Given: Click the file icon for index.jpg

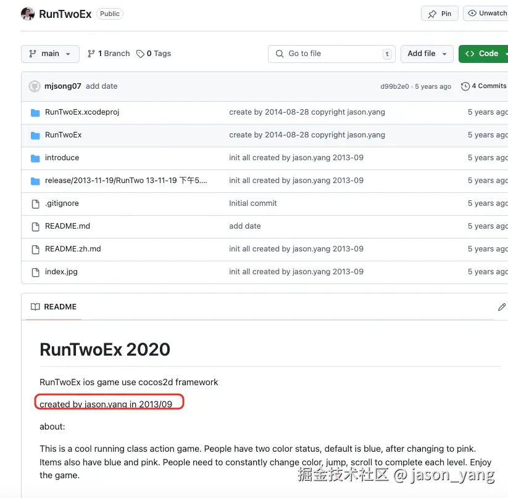Looking at the screenshot, I should point(35,272).
